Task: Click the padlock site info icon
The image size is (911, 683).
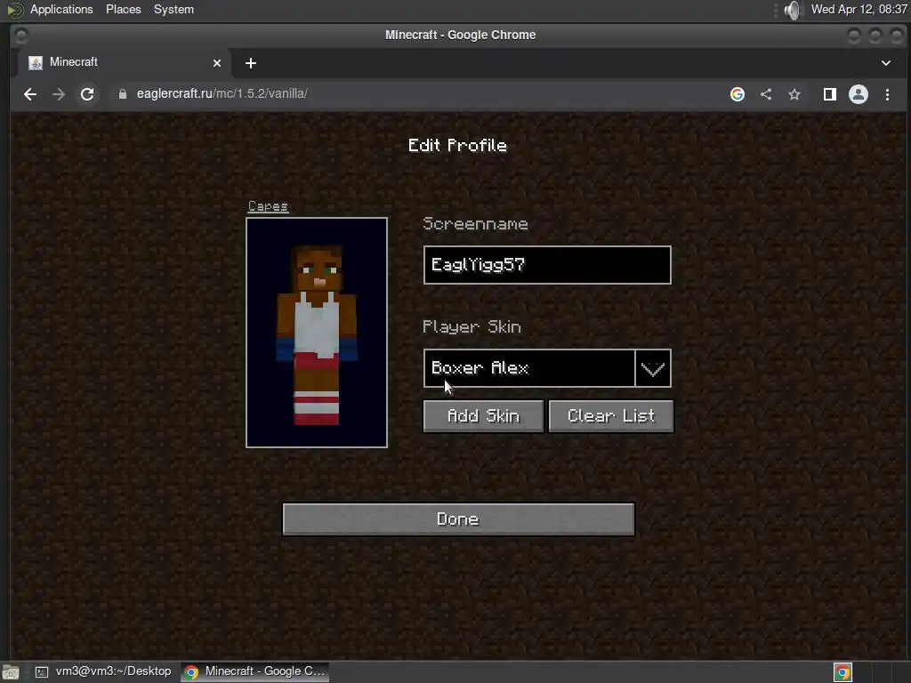Action: click(123, 94)
